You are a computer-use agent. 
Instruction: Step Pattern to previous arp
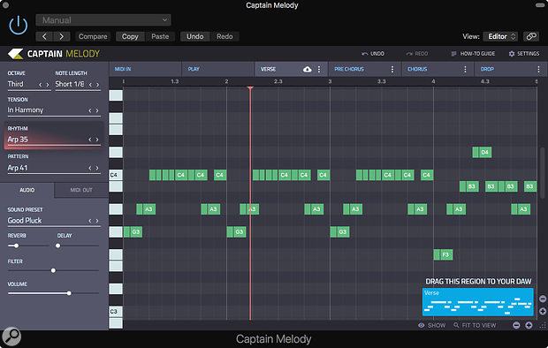pos(90,168)
